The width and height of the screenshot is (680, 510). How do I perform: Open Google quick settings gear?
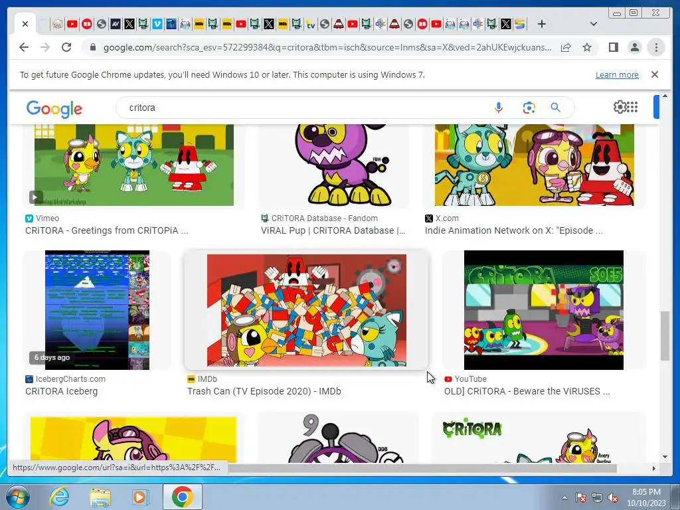(x=620, y=107)
